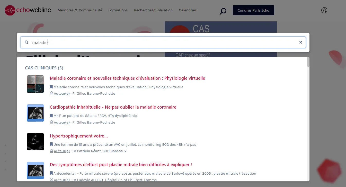Open Hypertrophiquement votre... result

click(79, 136)
